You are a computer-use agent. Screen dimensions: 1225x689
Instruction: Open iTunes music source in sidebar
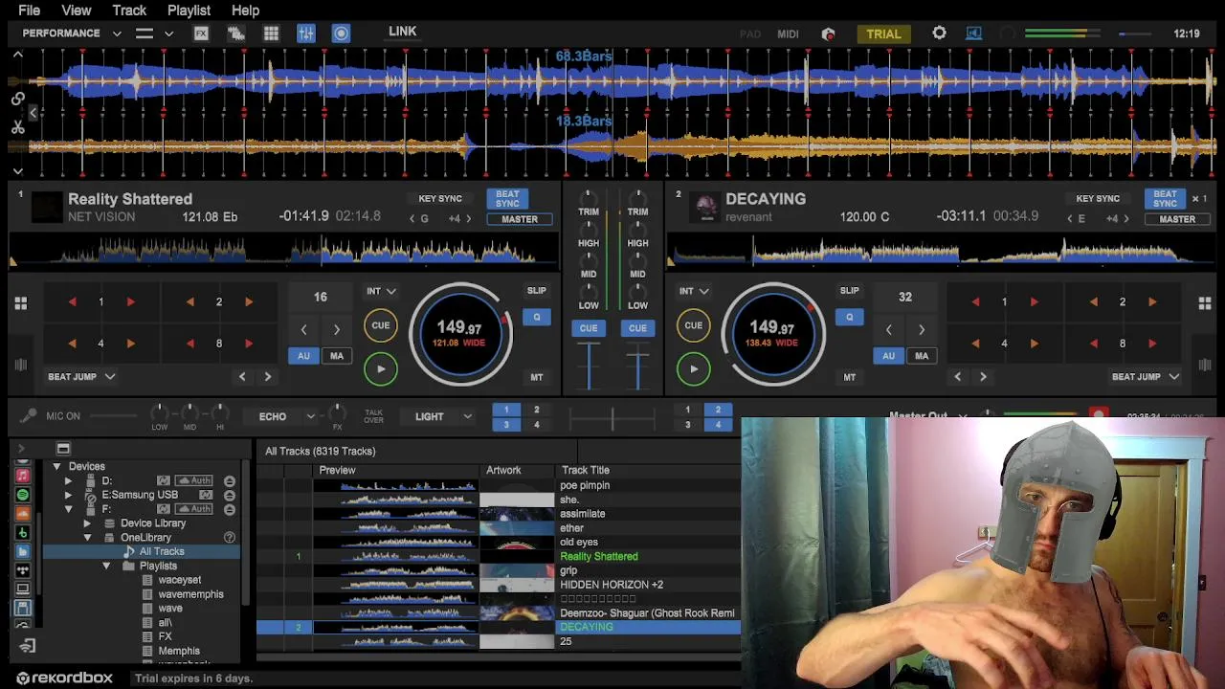coord(23,476)
